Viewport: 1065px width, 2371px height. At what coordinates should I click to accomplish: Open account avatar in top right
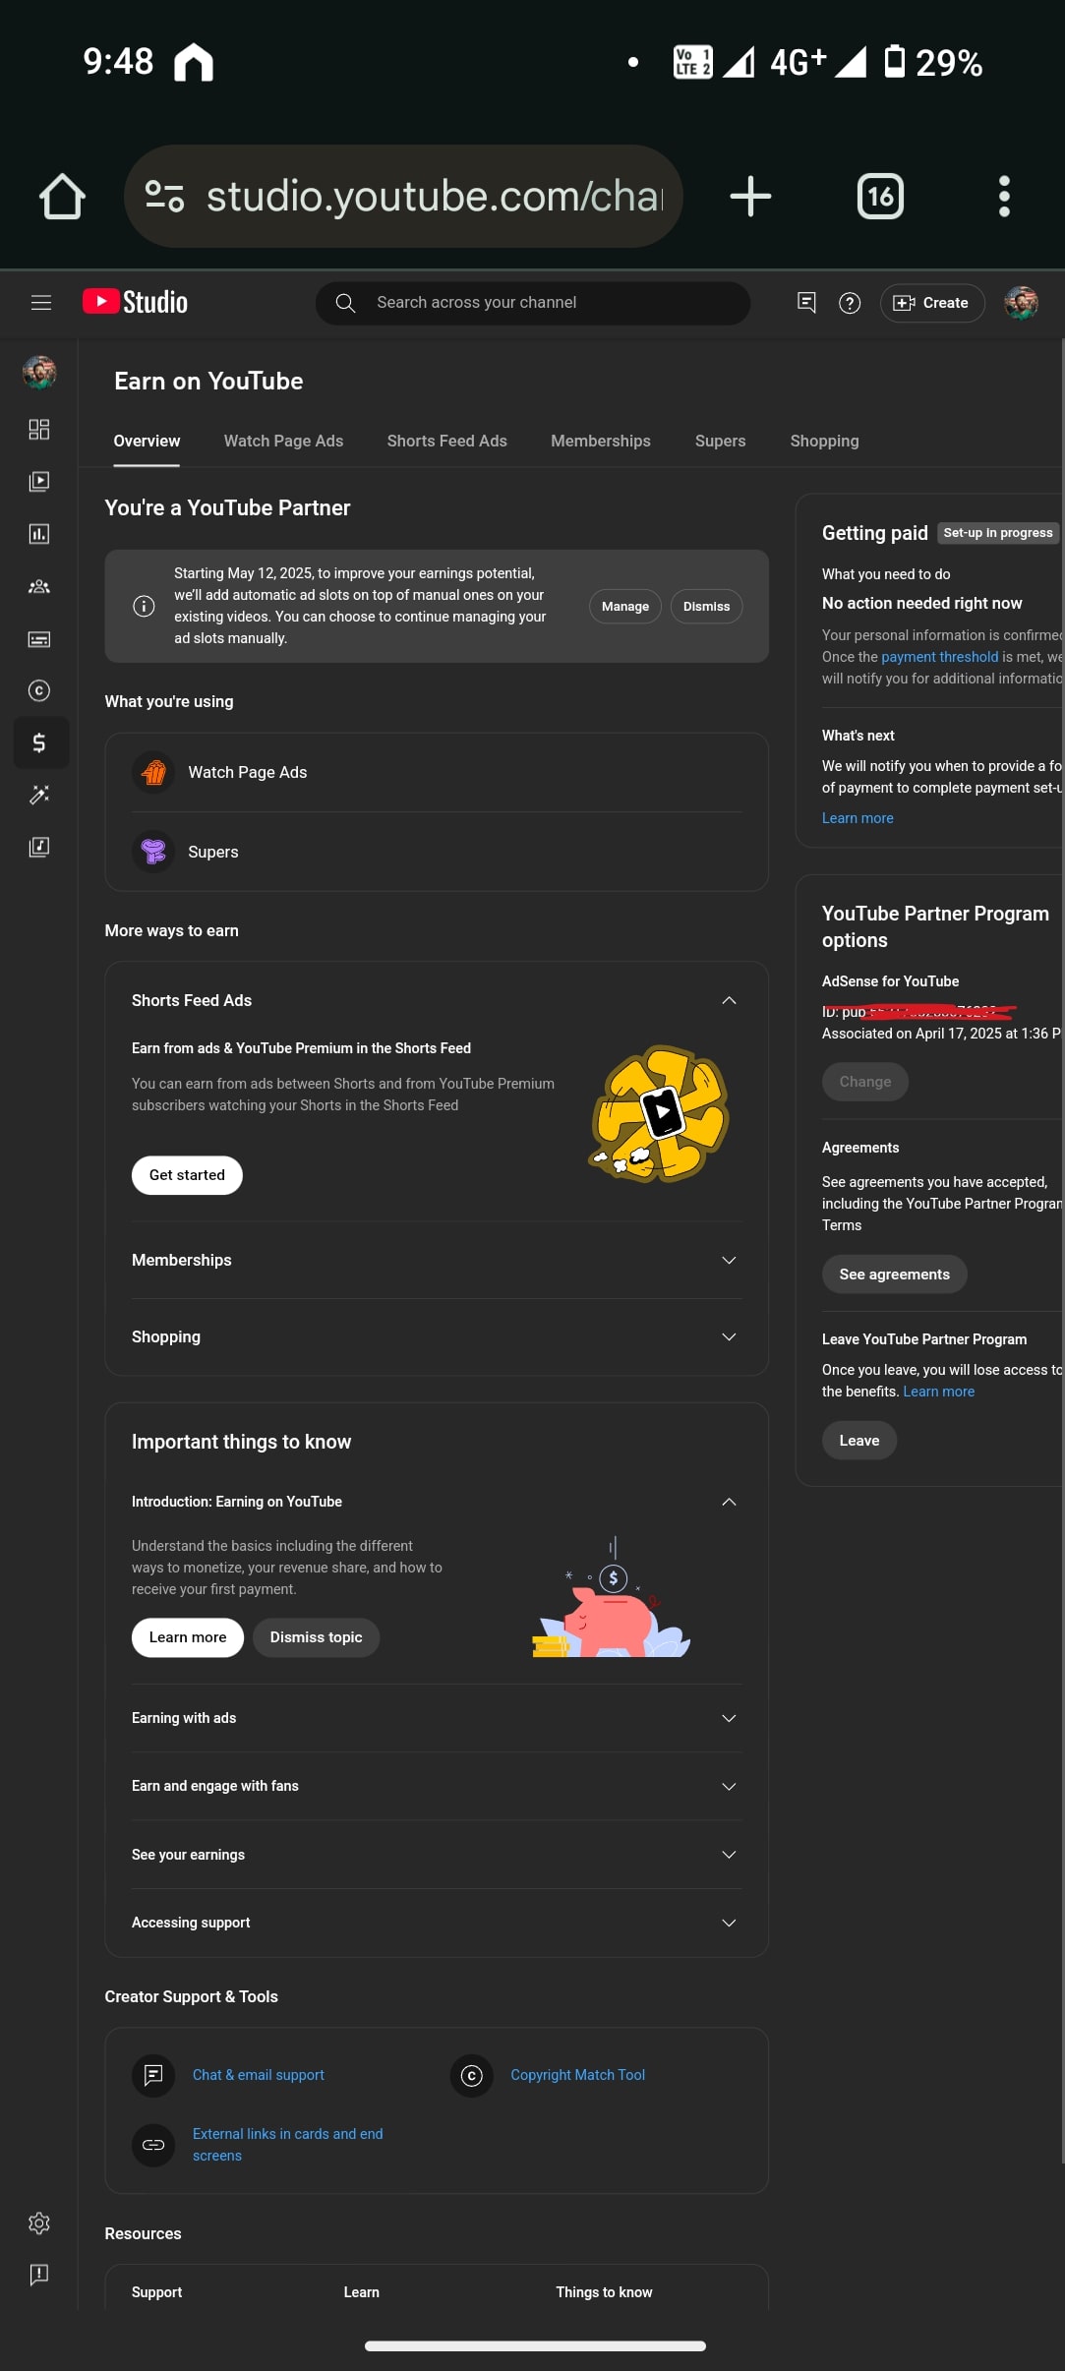(1021, 303)
